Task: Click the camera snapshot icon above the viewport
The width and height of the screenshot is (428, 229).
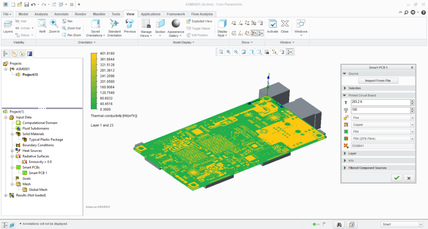Action: pos(267,52)
